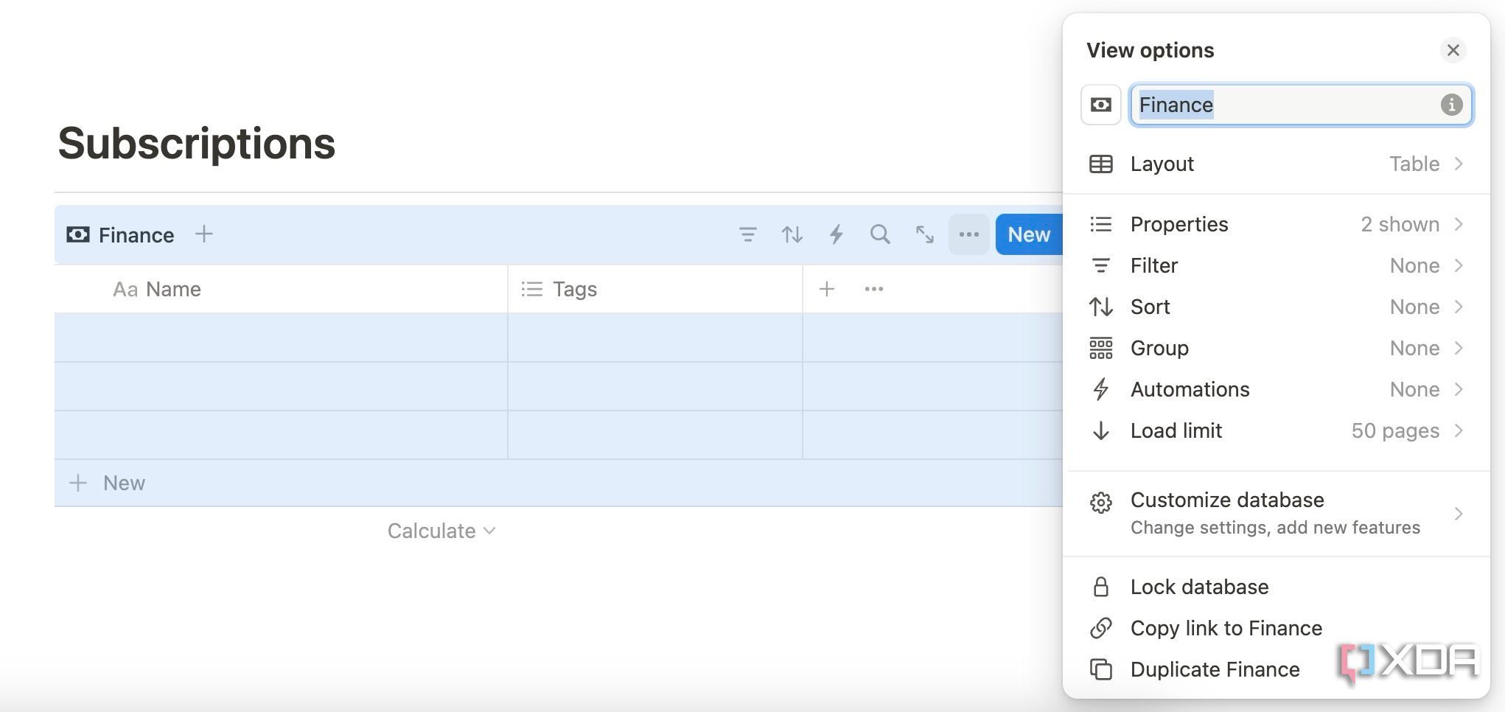Open database automations via the lightning icon
Image resolution: width=1505 pixels, height=712 pixels.
tap(836, 234)
